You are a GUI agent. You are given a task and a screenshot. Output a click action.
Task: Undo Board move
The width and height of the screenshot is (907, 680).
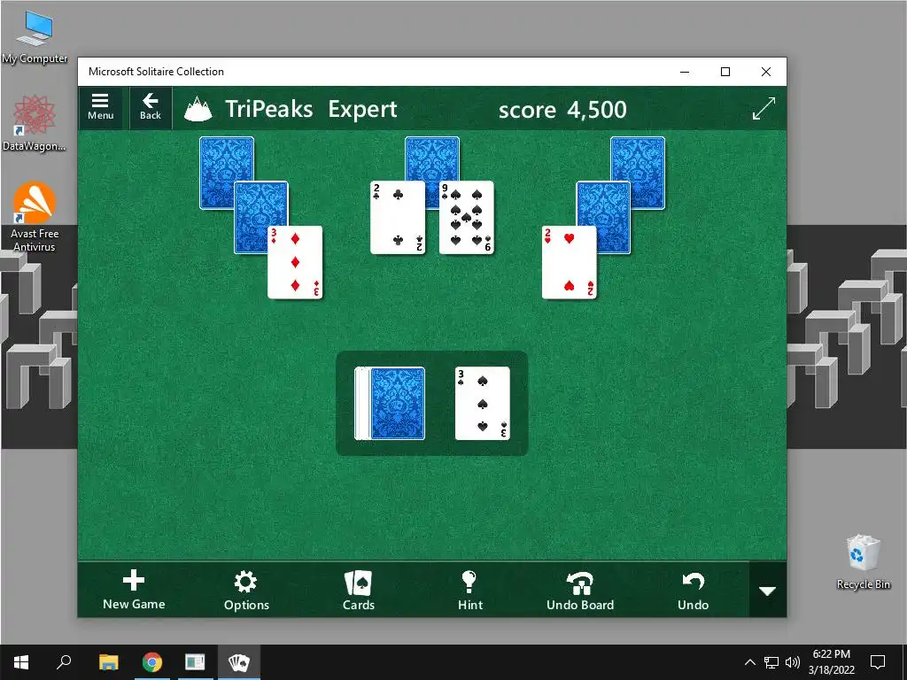click(580, 590)
